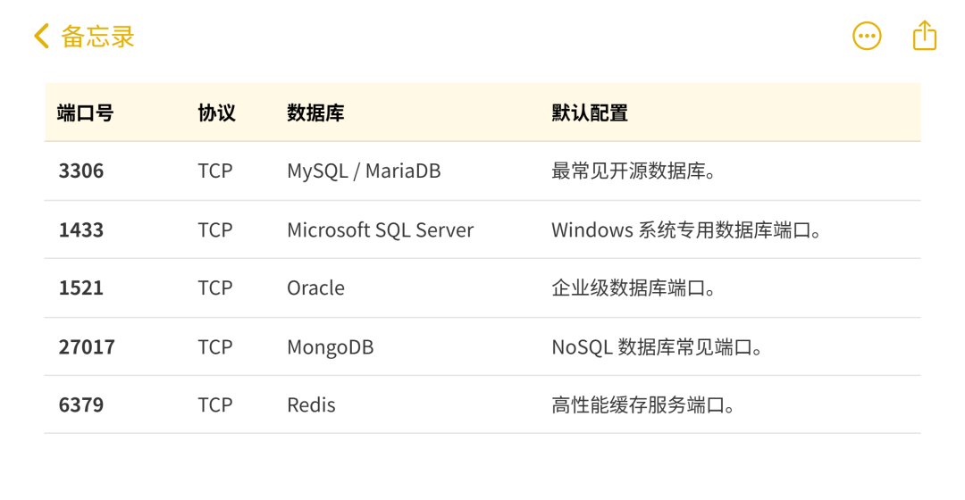Select the 端口号 column header
Screen dimensions: 965x500
[86, 113]
